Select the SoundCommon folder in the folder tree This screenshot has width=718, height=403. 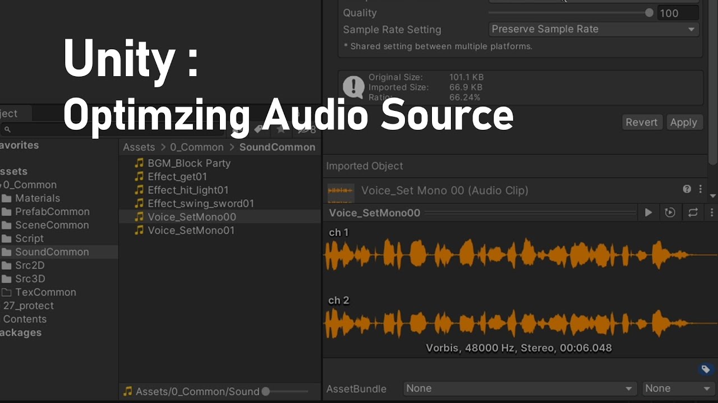tap(52, 252)
